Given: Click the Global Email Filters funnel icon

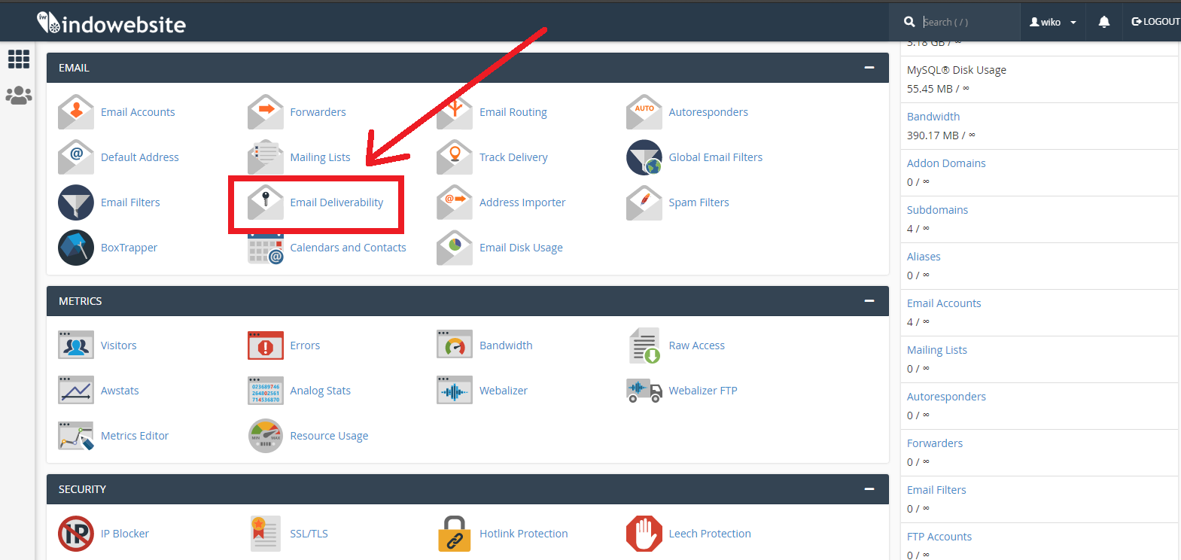Looking at the screenshot, I should pyautogui.click(x=644, y=157).
